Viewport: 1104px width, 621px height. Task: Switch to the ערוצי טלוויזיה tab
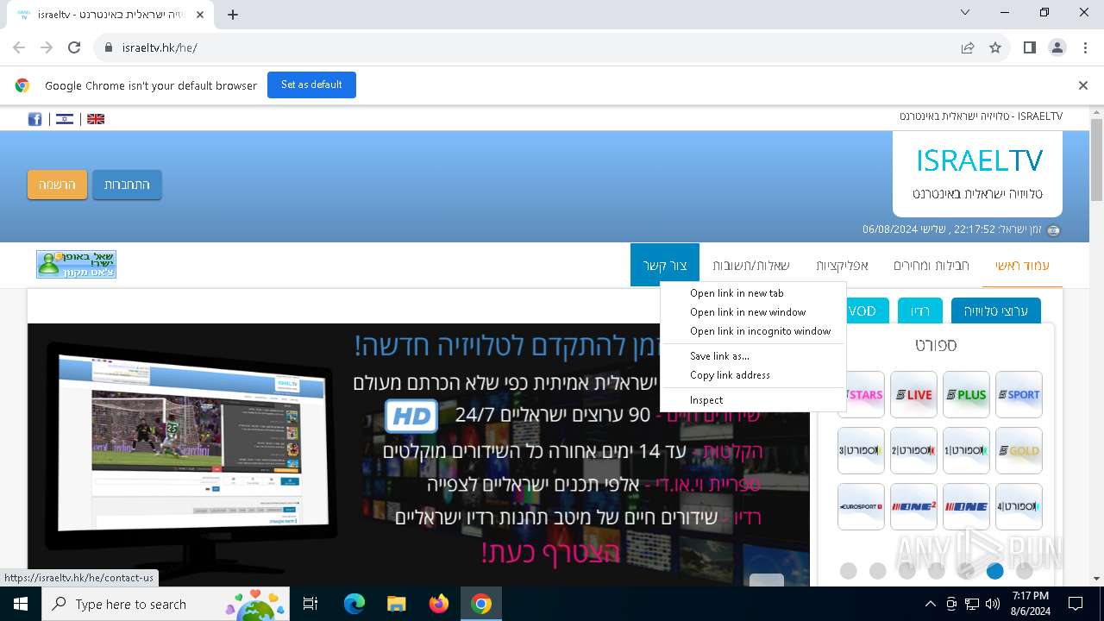pos(996,310)
